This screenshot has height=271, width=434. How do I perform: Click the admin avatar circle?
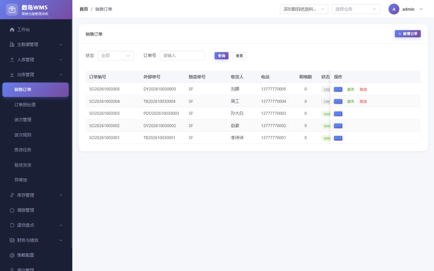[394, 9]
